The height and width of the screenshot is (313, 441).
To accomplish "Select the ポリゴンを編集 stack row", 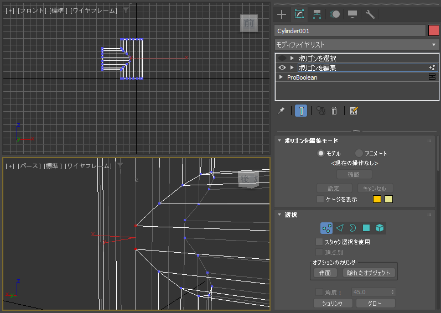I will pos(357,67).
